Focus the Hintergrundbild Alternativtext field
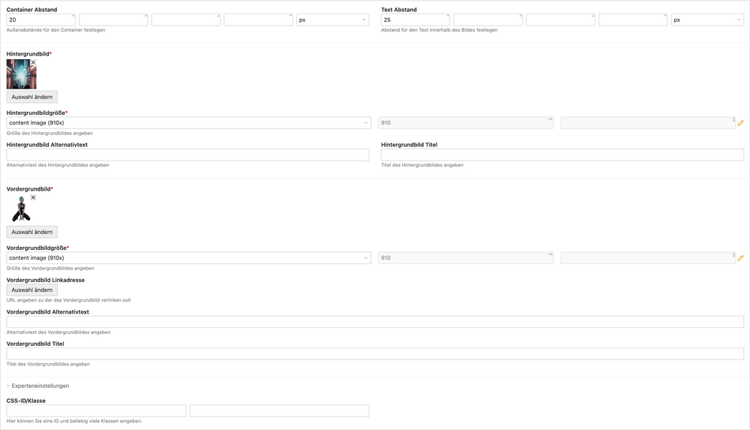Viewport: 750px width, 430px height. (x=187, y=155)
